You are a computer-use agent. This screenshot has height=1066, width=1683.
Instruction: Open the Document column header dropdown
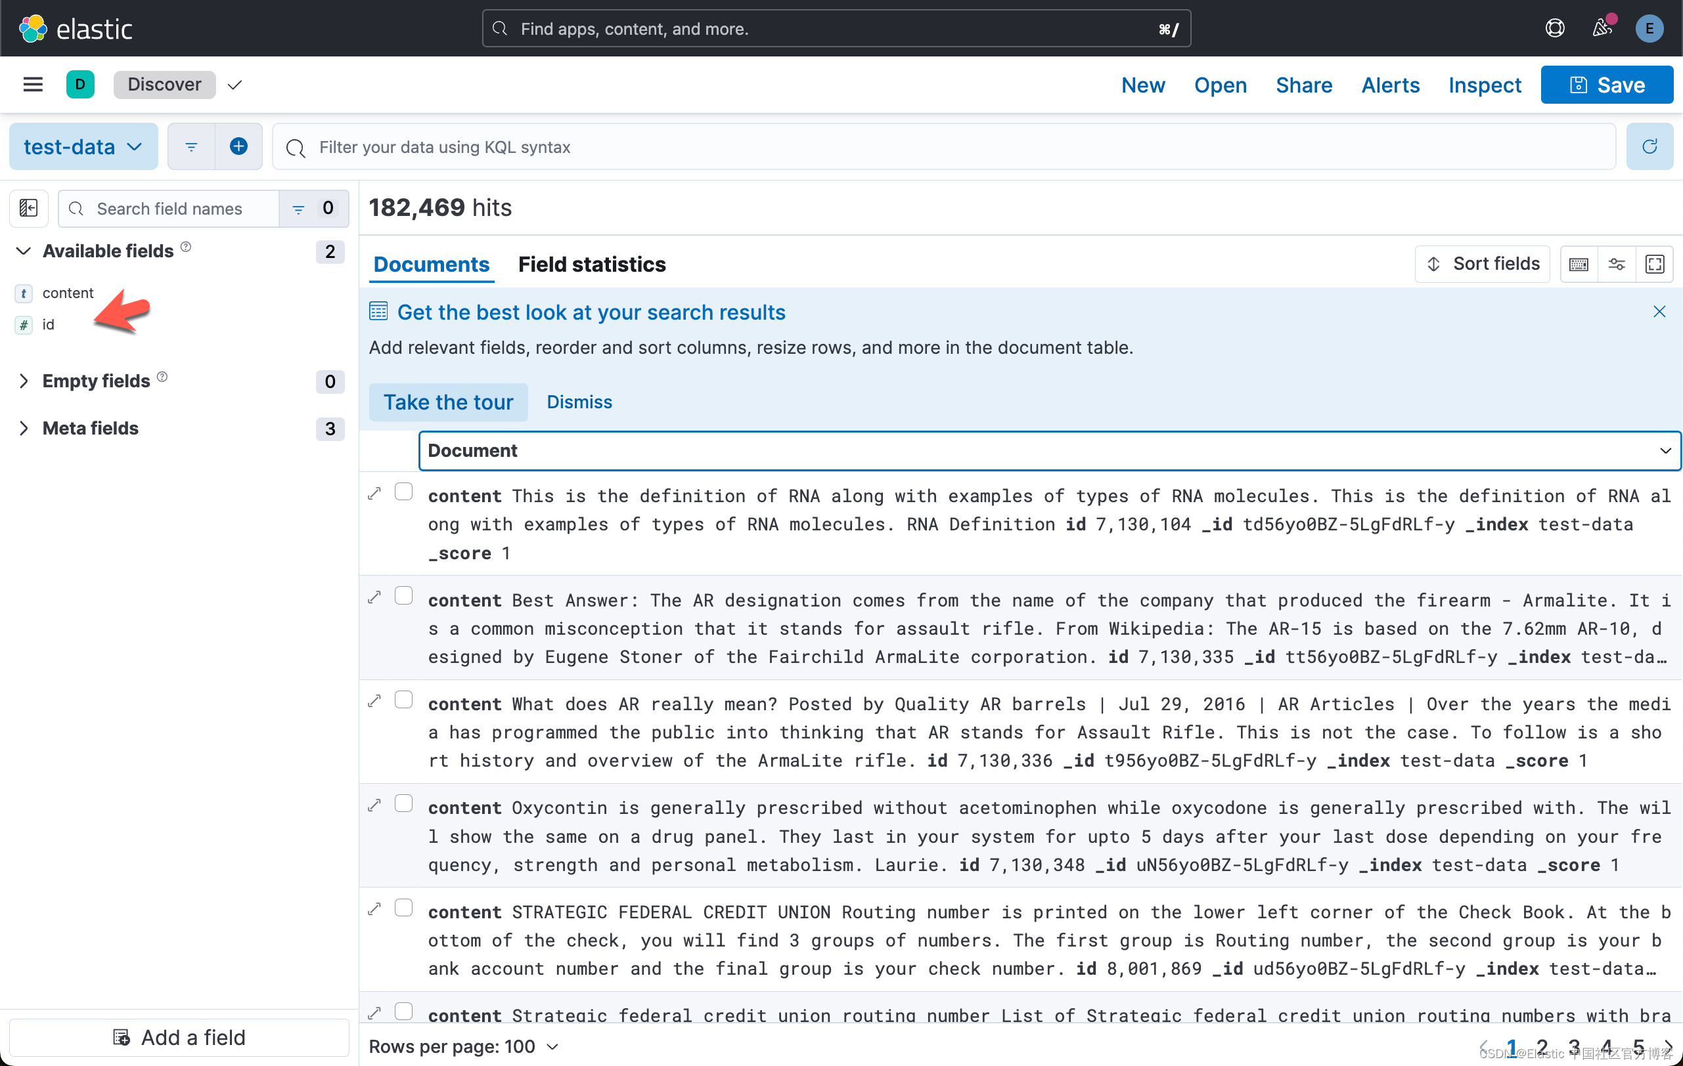coord(1665,450)
